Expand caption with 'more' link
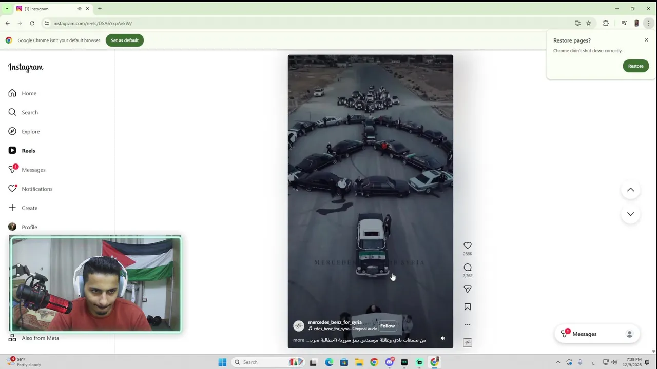The height and width of the screenshot is (369, 657). (298, 340)
